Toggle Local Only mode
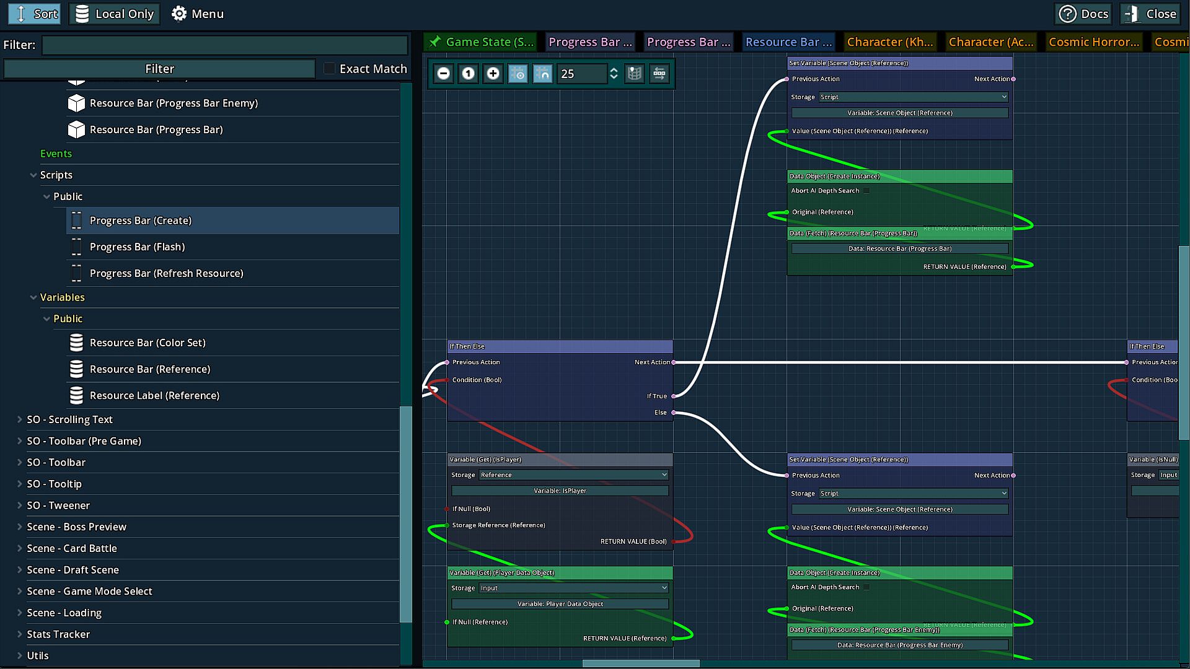1190x669 pixels. point(115,14)
